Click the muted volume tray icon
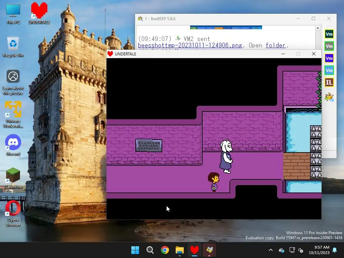 click(301, 250)
